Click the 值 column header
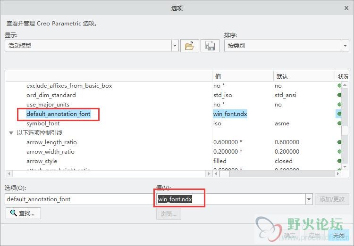 (243, 76)
